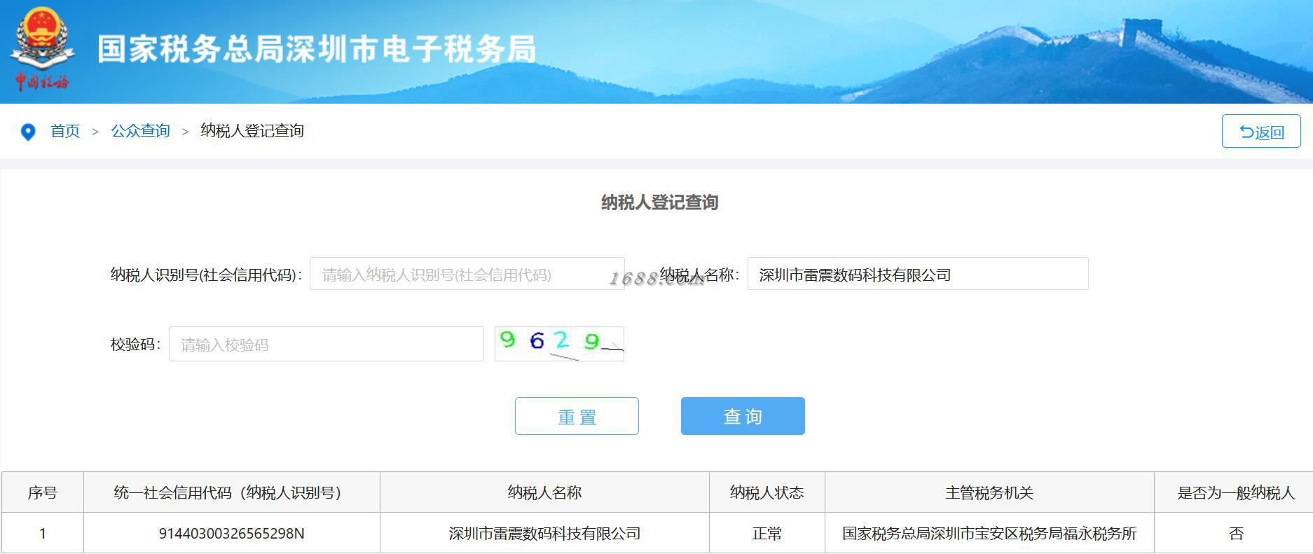This screenshot has width=1313, height=554.
Task: Select the 否 general taxpayer cell
Action: 1234,533
